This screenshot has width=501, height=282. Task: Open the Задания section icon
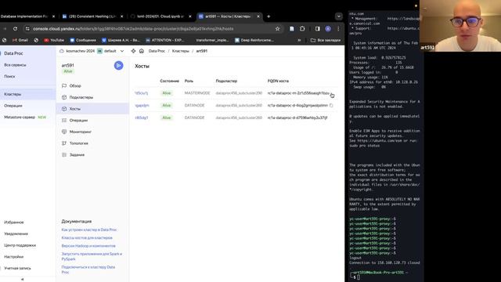click(64, 155)
